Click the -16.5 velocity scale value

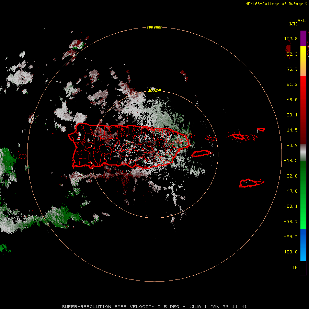tap(291, 161)
